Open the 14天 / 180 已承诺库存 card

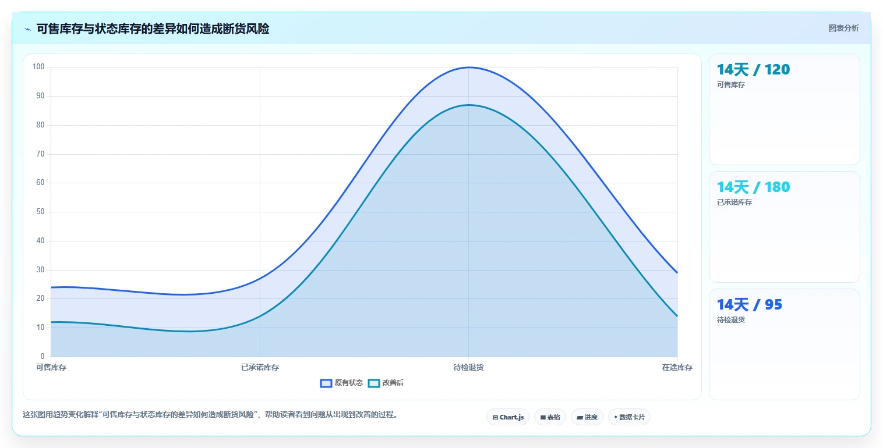pos(784,227)
